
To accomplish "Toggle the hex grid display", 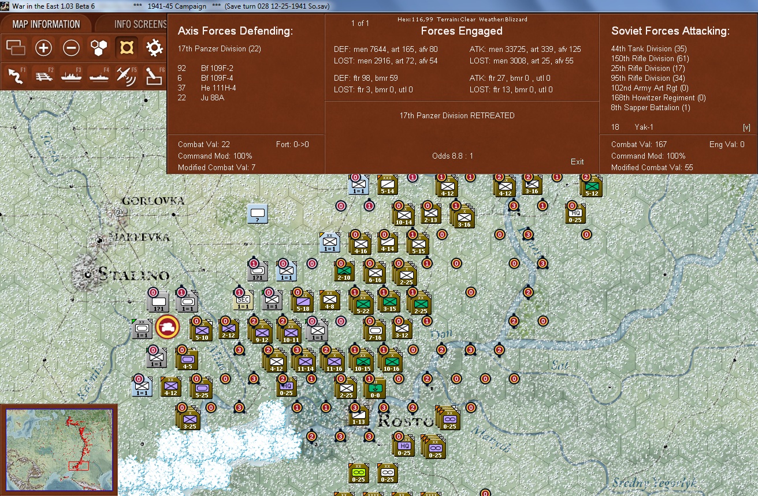I will click(99, 48).
